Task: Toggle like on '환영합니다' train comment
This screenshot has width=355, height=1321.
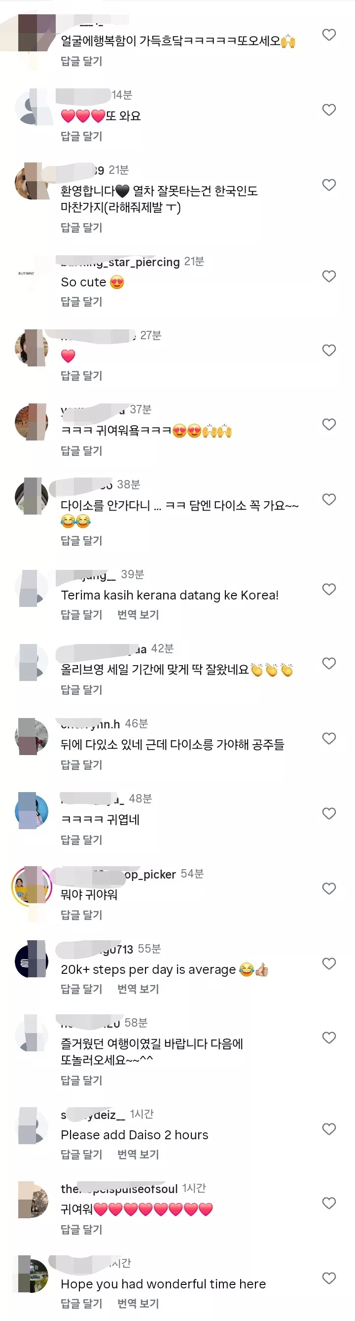Action: coord(329,185)
